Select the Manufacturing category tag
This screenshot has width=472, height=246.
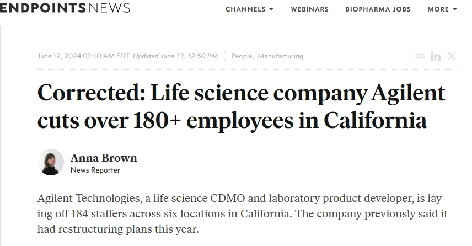280,56
